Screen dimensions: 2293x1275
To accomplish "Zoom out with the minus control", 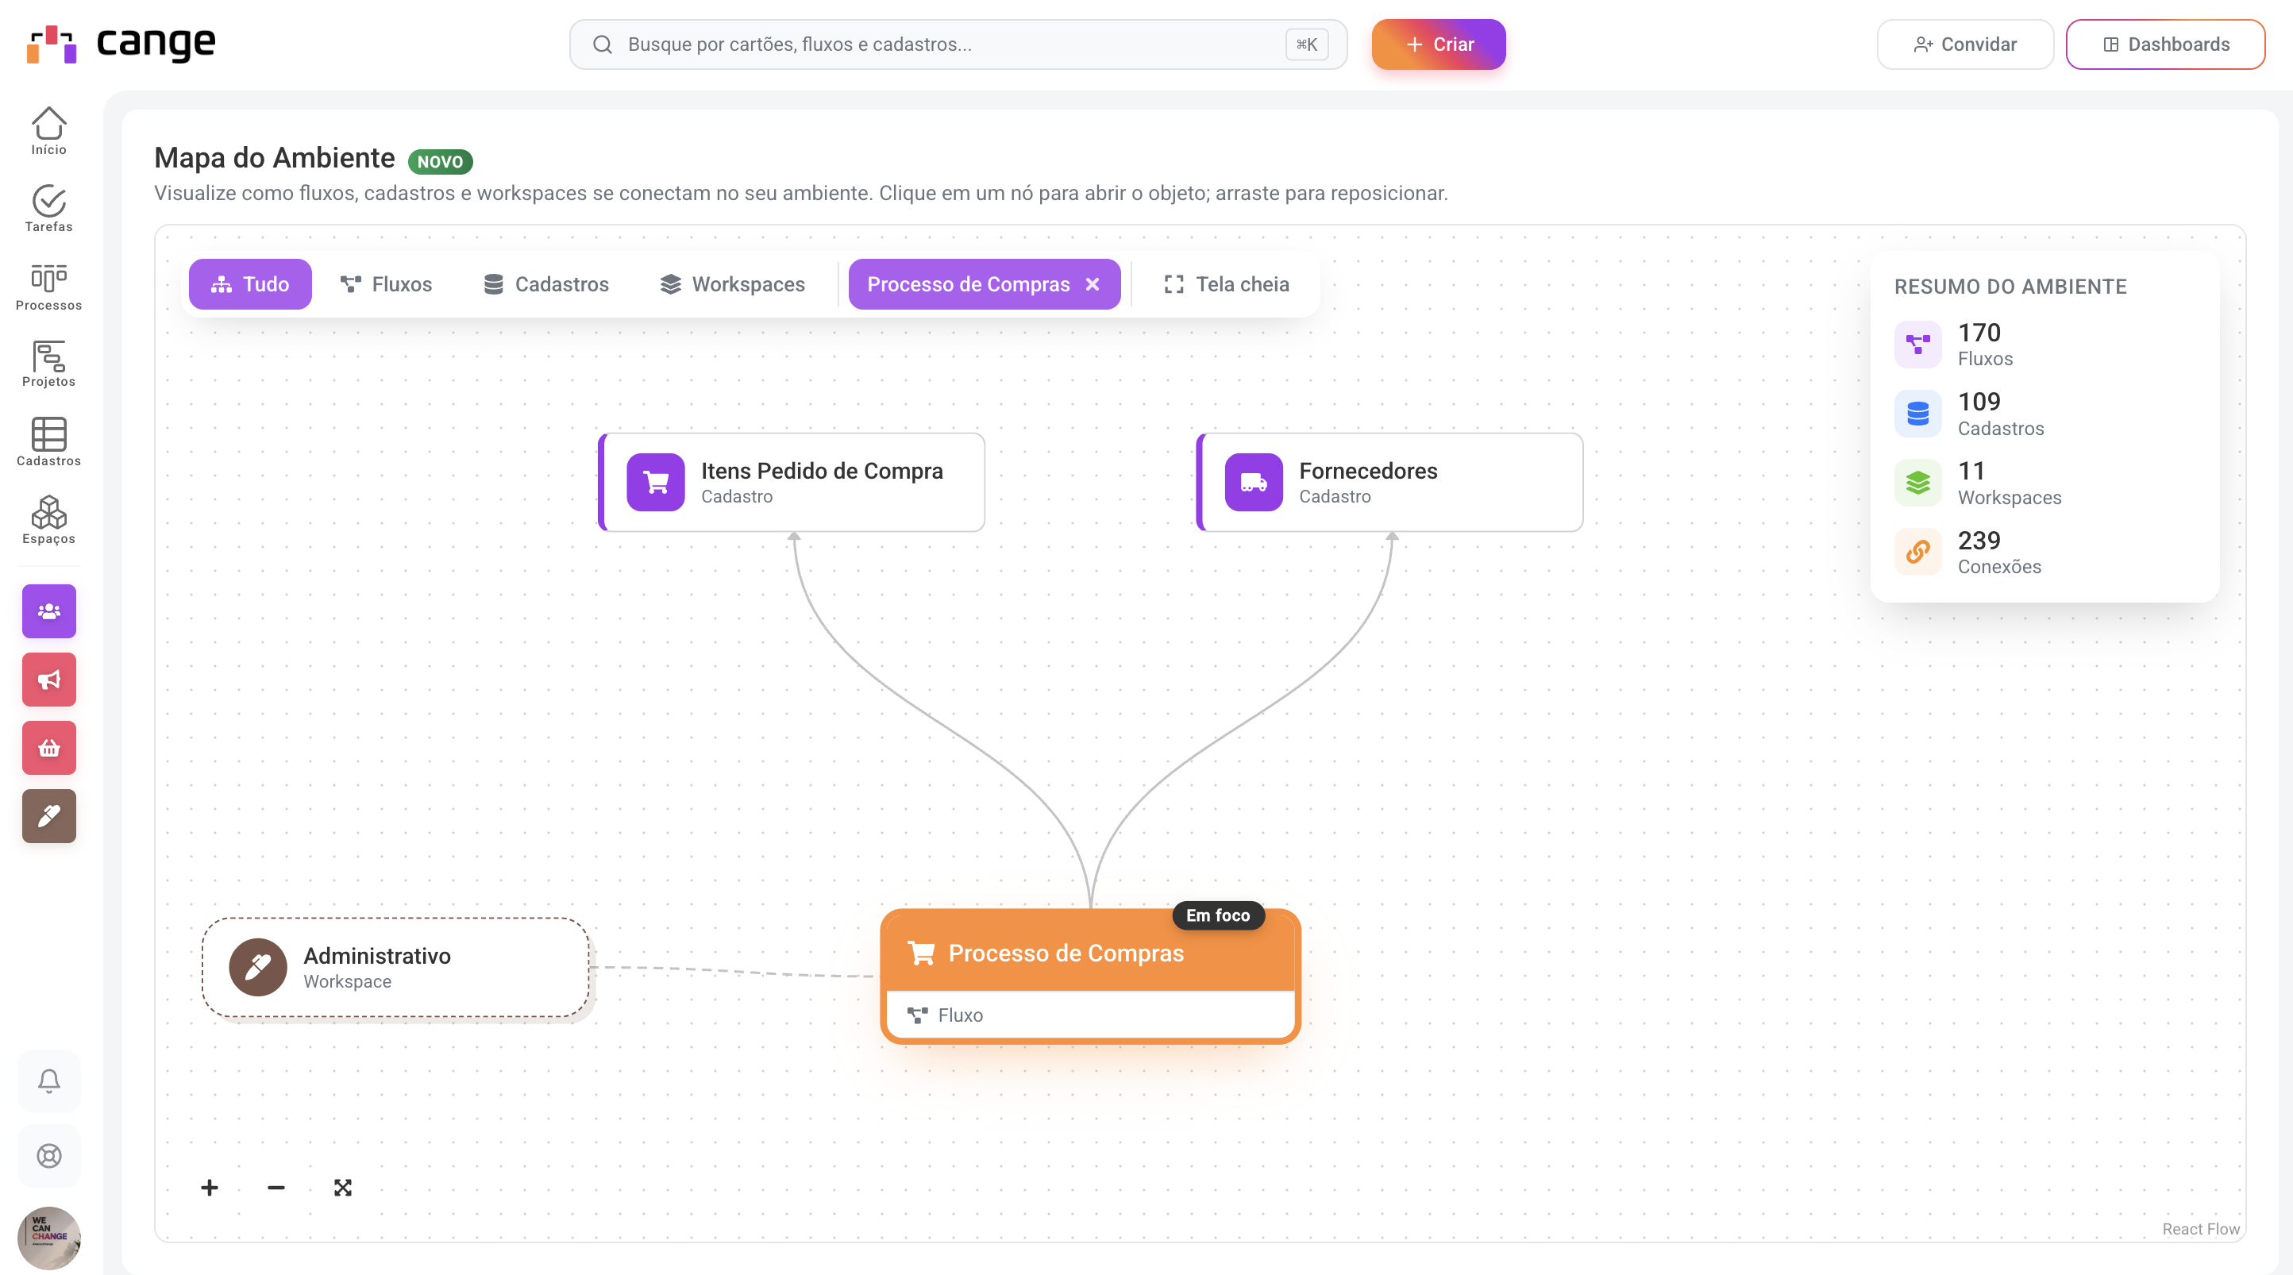I will (x=276, y=1188).
